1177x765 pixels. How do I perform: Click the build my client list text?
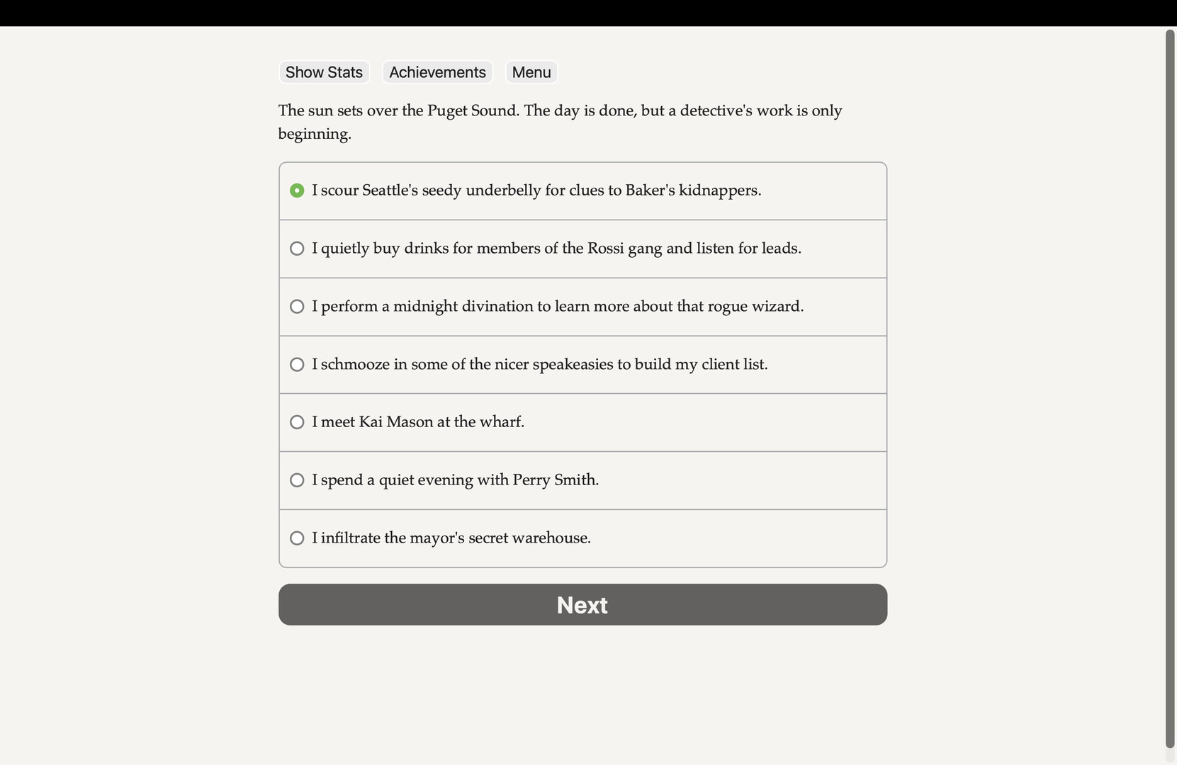click(x=540, y=364)
